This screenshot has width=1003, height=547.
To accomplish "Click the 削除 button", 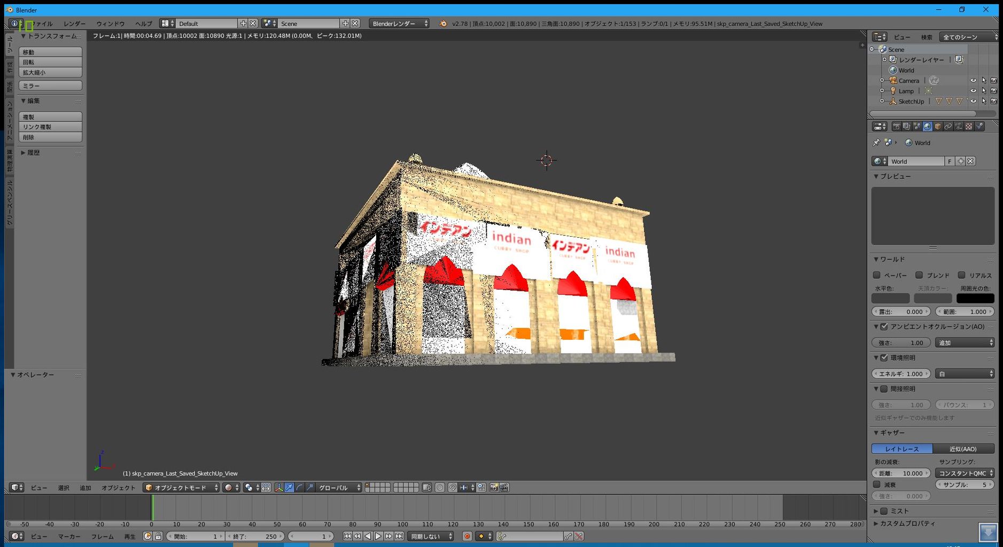I will 50,137.
